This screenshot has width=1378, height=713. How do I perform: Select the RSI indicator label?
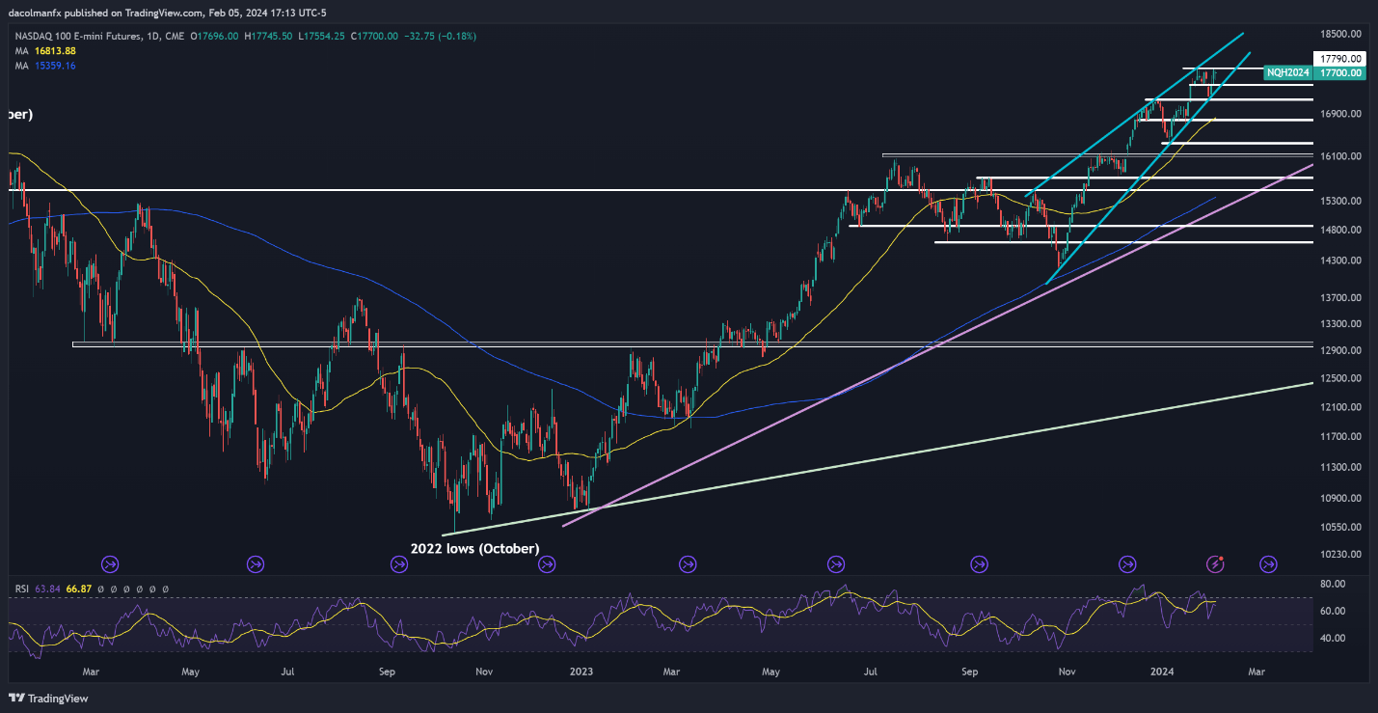(19, 588)
